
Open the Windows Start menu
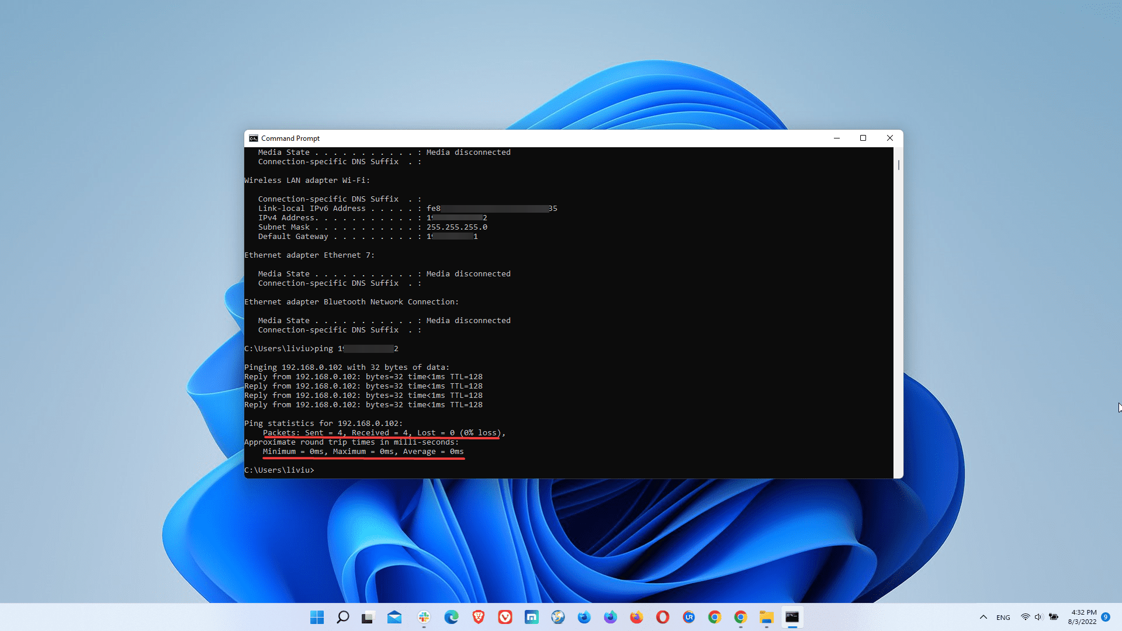pos(317,617)
